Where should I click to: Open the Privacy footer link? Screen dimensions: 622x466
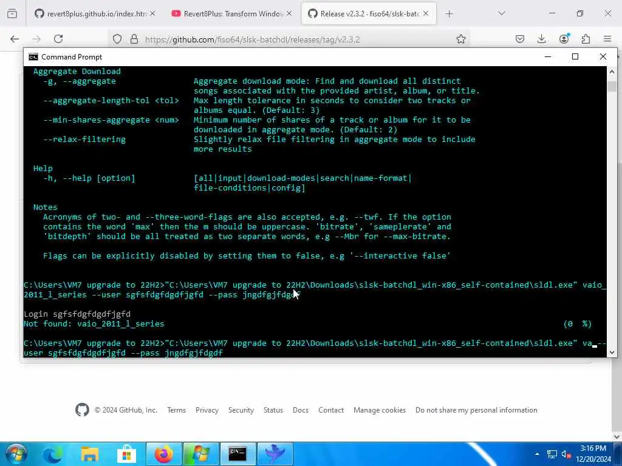207,410
